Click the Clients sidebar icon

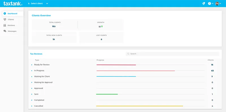(x=5, y=19)
